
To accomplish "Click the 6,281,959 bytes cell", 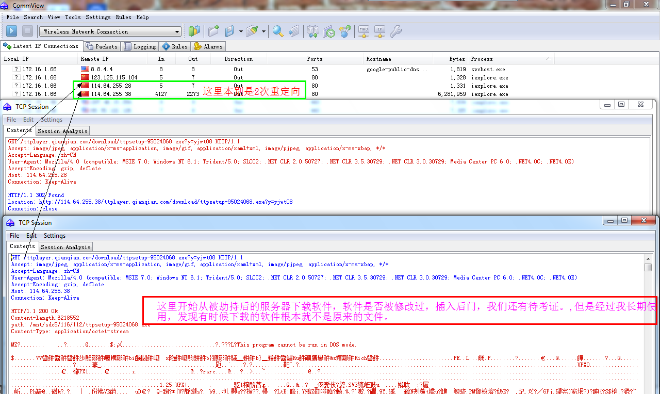I will [x=452, y=94].
